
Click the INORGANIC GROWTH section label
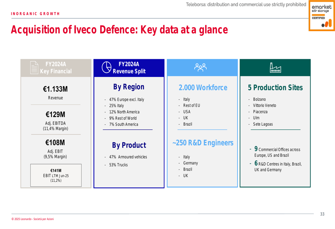(x=35, y=14)
